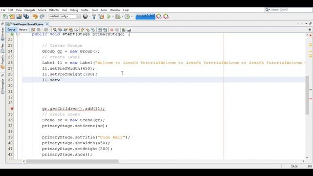
Task: Click the Shift Line Right icon
Action: pos(105,30)
